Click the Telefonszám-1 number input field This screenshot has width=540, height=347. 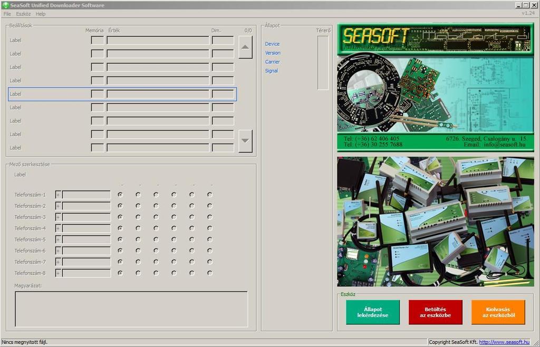click(x=86, y=195)
